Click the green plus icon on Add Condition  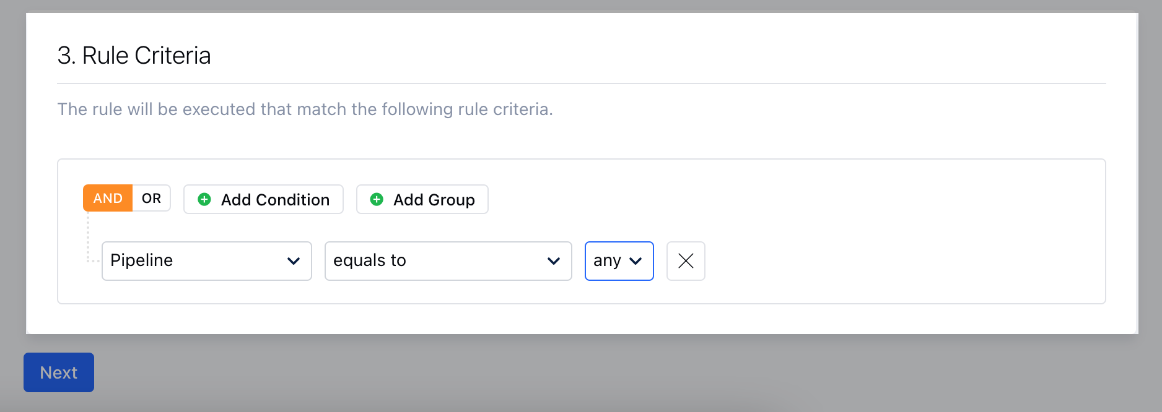tap(204, 199)
